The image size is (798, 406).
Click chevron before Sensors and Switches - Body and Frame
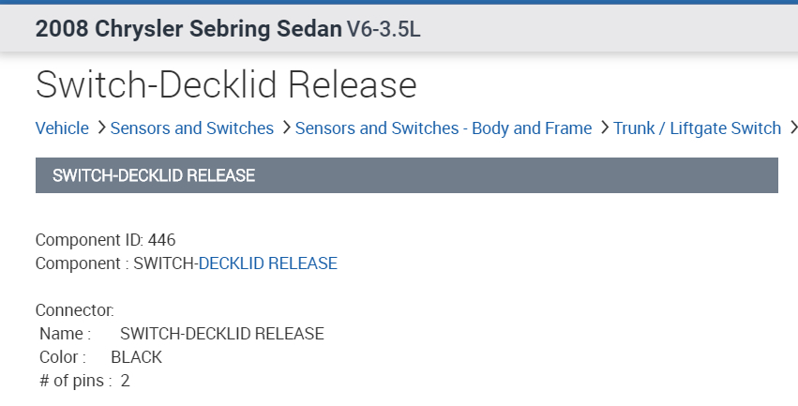[285, 128]
